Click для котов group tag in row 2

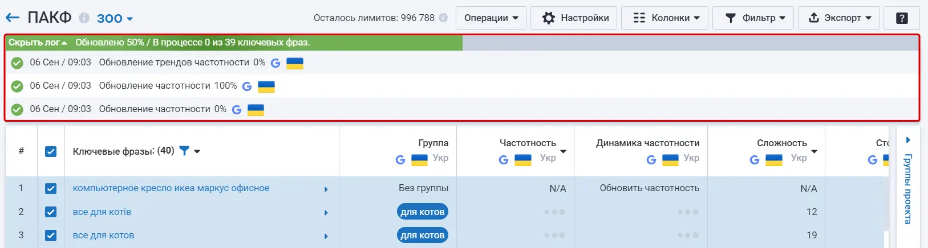(423, 212)
